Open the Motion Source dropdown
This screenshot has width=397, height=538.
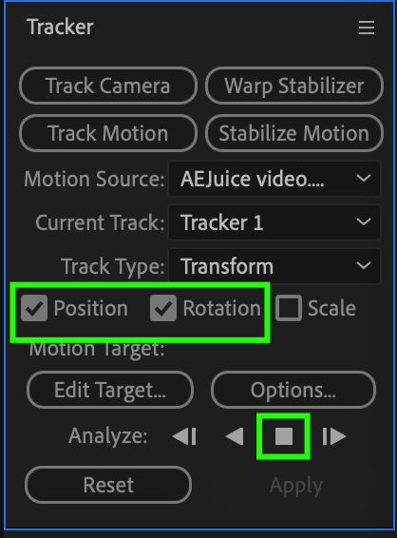point(274,179)
